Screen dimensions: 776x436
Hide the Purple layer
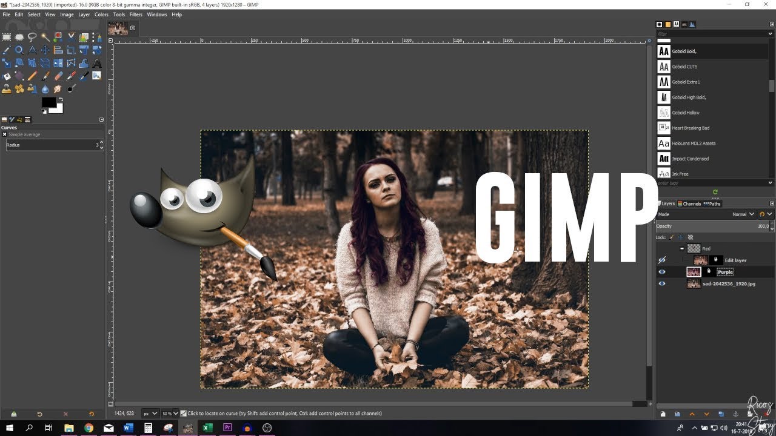pyautogui.click(x=662, y=272)
